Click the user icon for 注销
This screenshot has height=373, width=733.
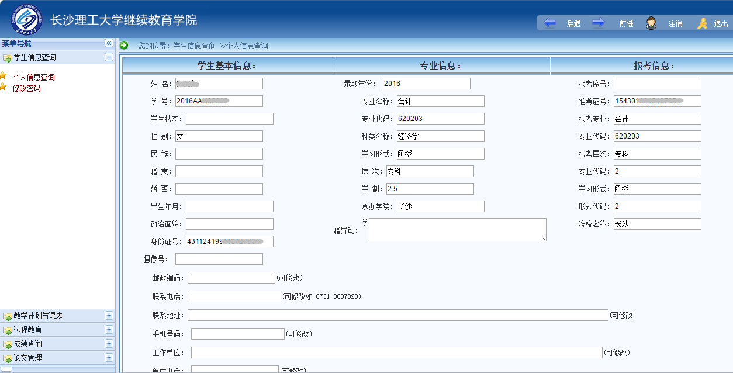pos(651,23)
